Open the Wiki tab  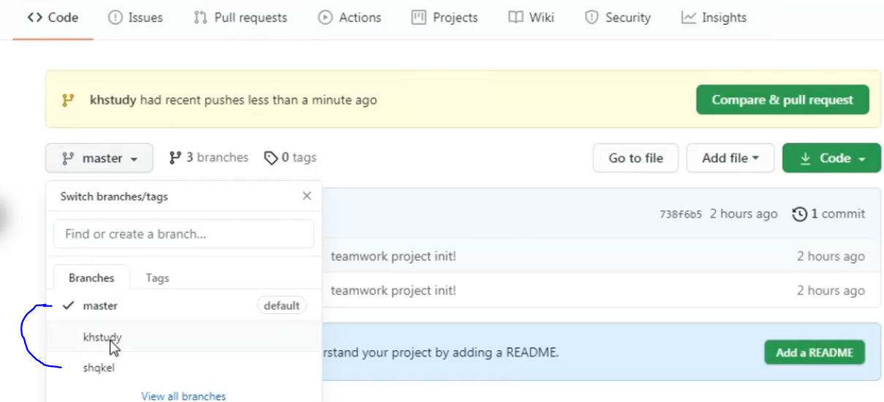click(x=531, y=18)
